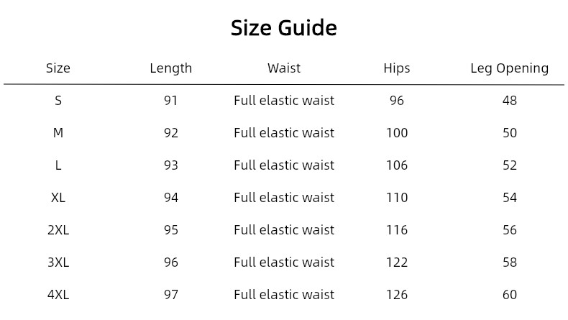Select hips value 100 for size M
The height and width of the screenshot is (320, 568).
click(397, 132)
